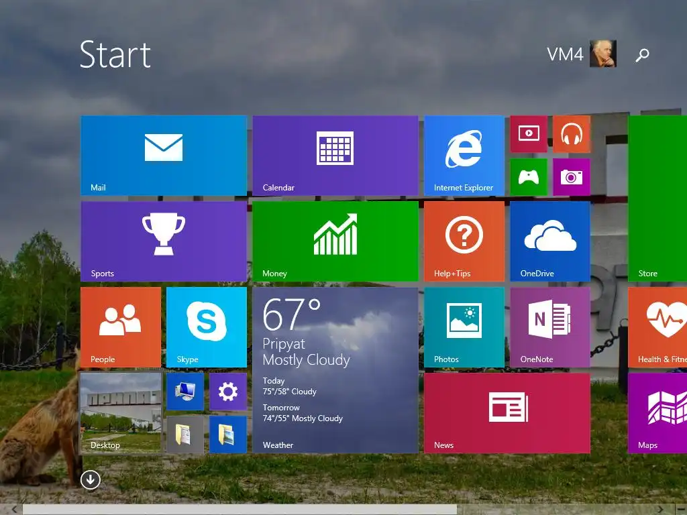Image resolution: width=687 pixels, height=515 pixels.
Task: Show all apps with down arrow button
Action: click(x=91, y=479)
